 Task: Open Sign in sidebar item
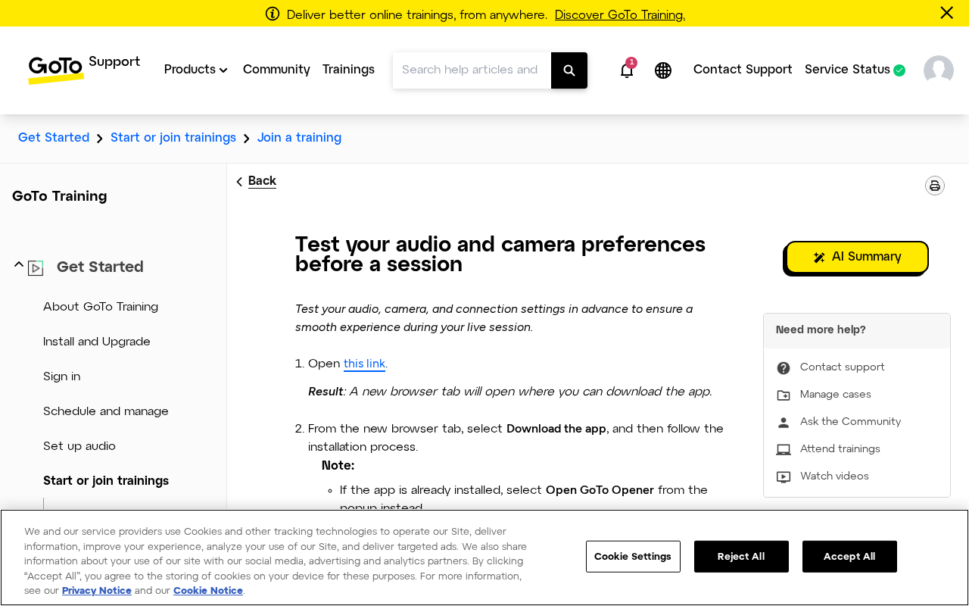click(61, 376)
